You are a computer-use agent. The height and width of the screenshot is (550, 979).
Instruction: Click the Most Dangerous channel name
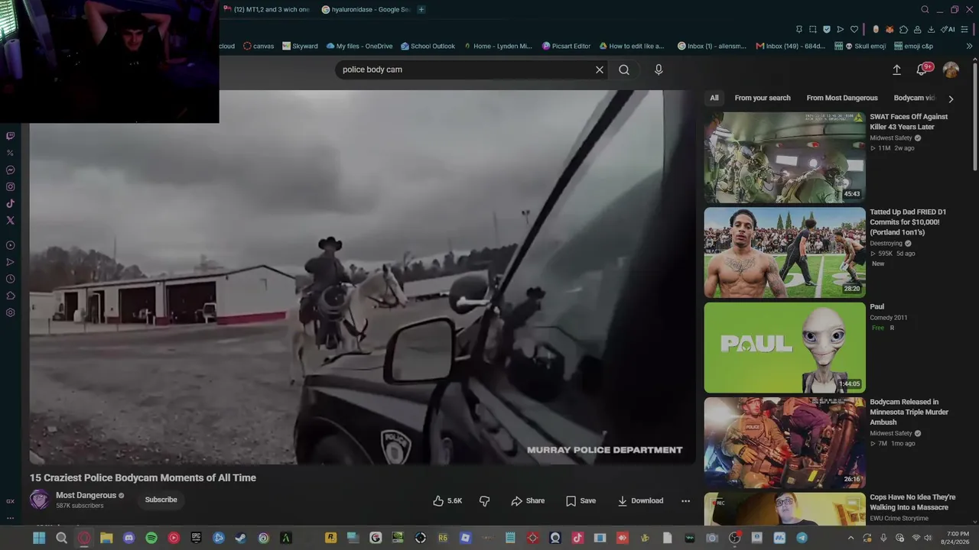click(86, 495)
